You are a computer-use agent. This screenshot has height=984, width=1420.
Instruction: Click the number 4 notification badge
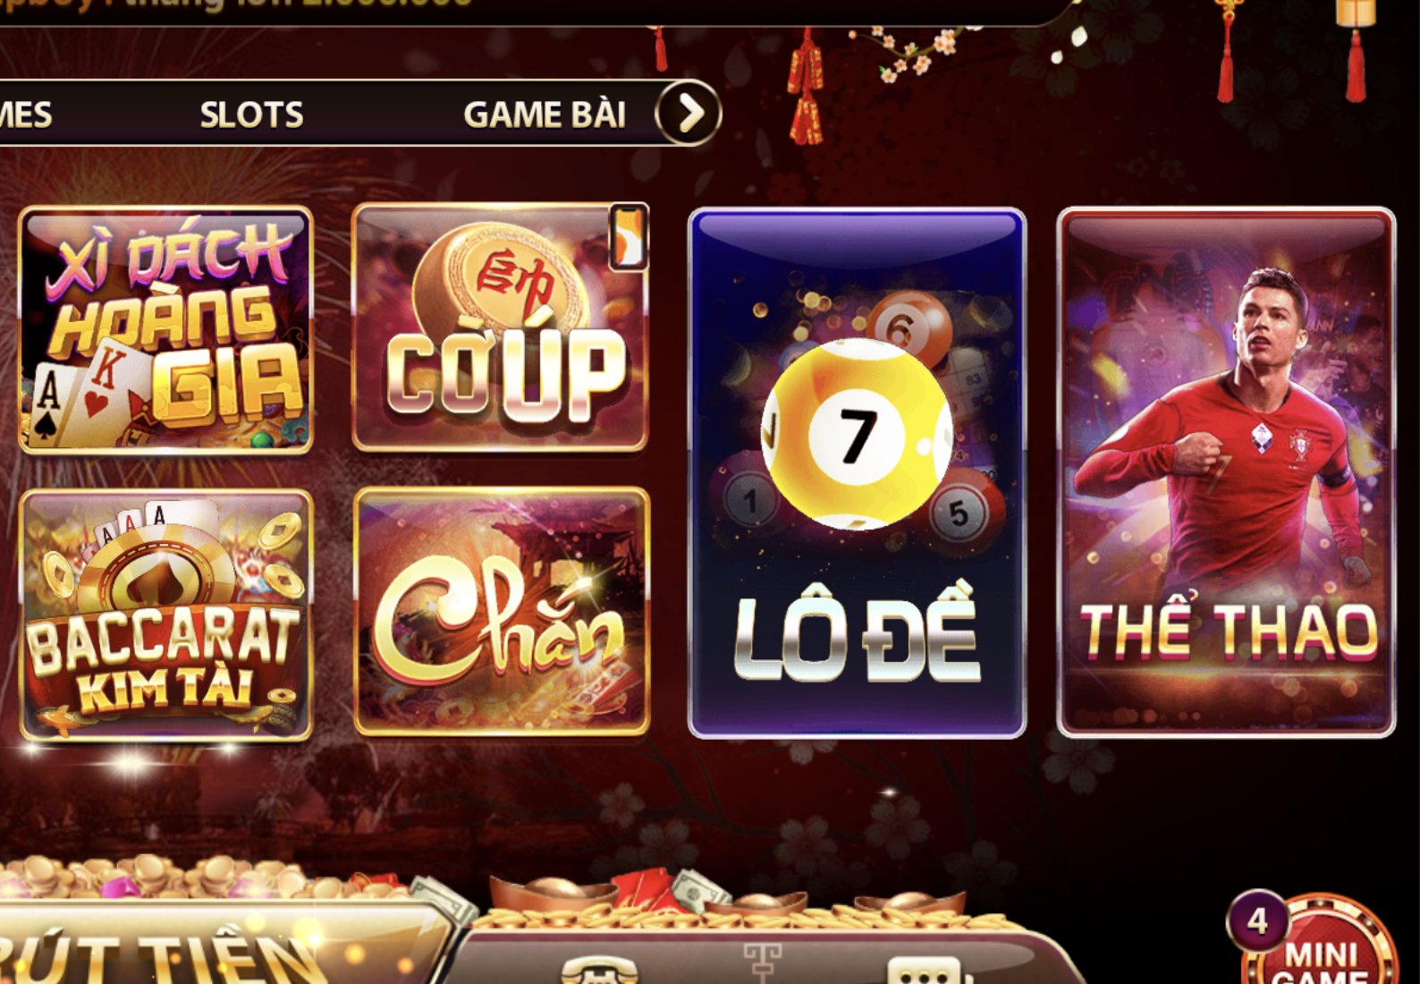click(1258, 920)
